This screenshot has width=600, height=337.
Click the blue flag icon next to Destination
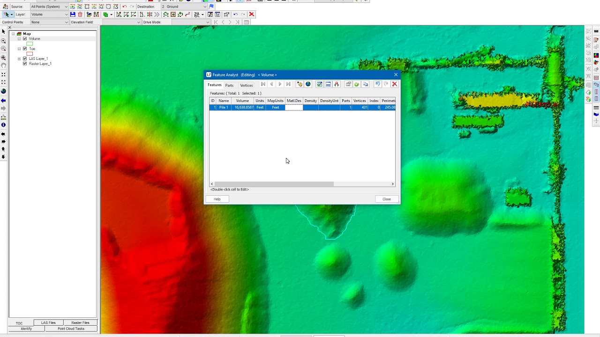(x=211, y=7)
